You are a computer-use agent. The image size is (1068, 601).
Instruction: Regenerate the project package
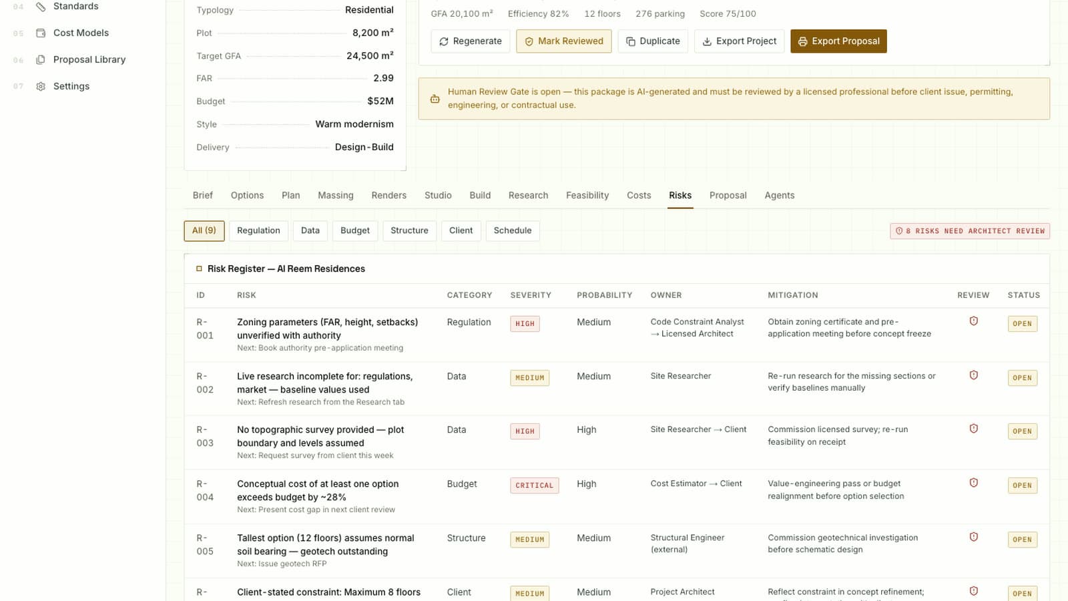[x=471, y=41]
